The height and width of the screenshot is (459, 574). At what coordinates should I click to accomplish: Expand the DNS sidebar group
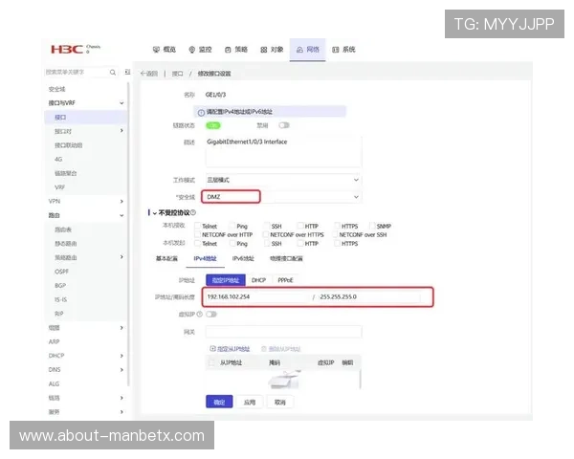click(121, 370)
